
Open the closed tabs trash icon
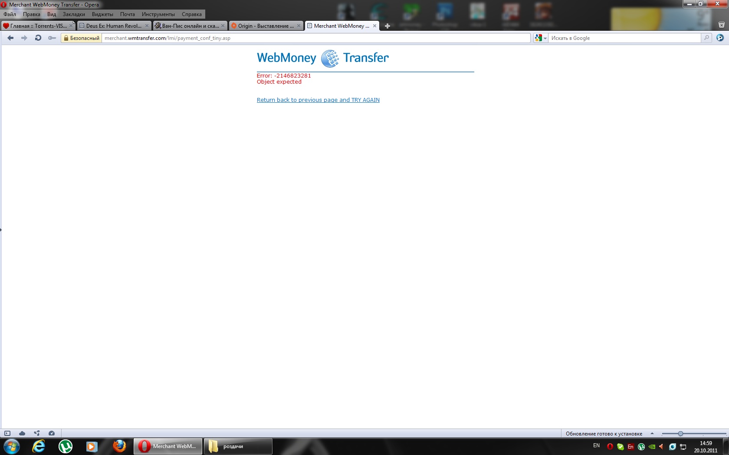coord(721,25)
